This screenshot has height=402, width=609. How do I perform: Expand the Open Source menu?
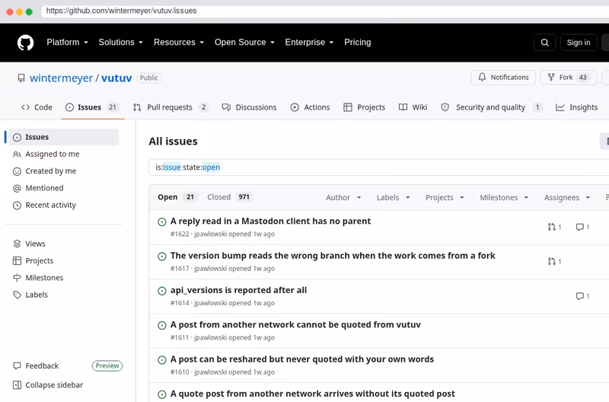(244, 43)
